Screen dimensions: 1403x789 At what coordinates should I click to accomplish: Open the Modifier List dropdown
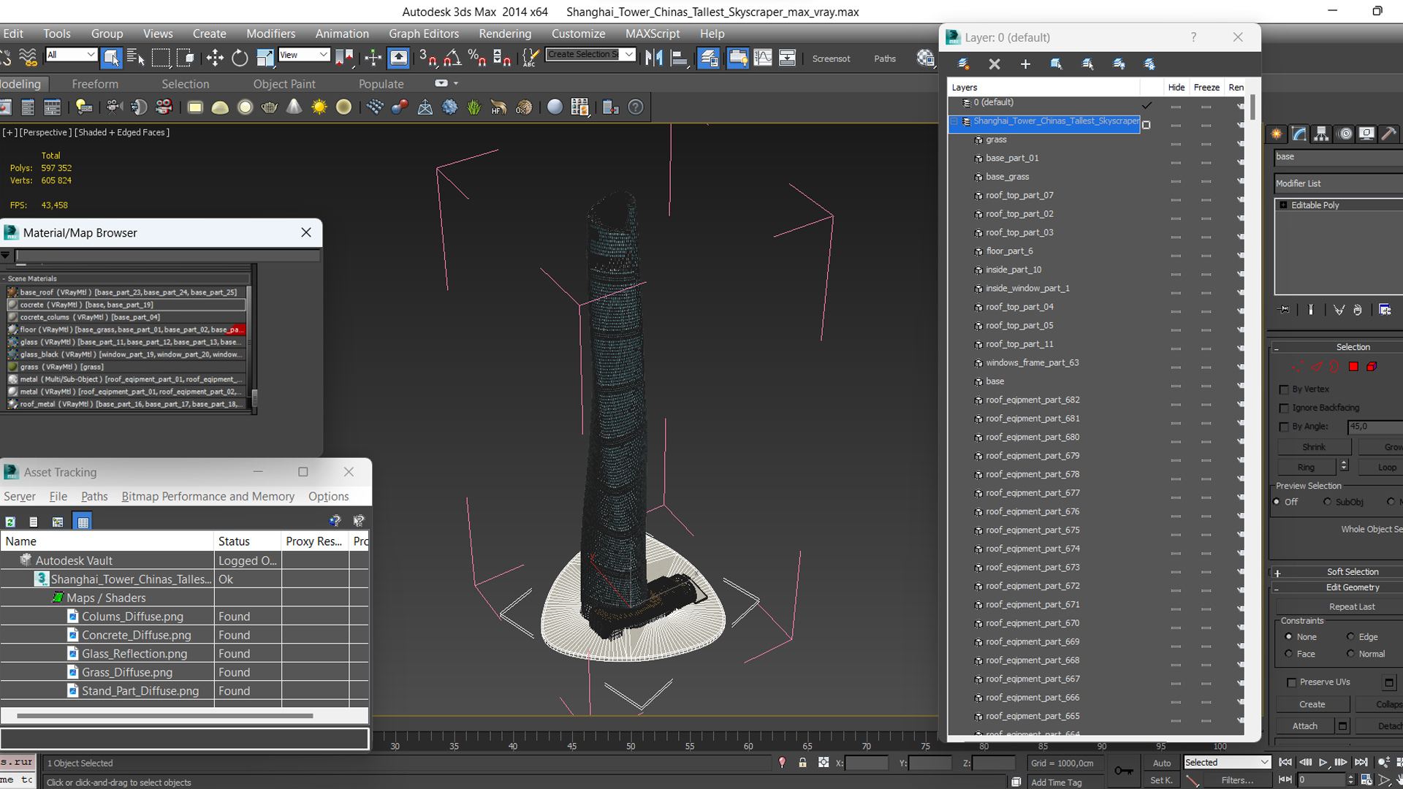(1339, 183)
